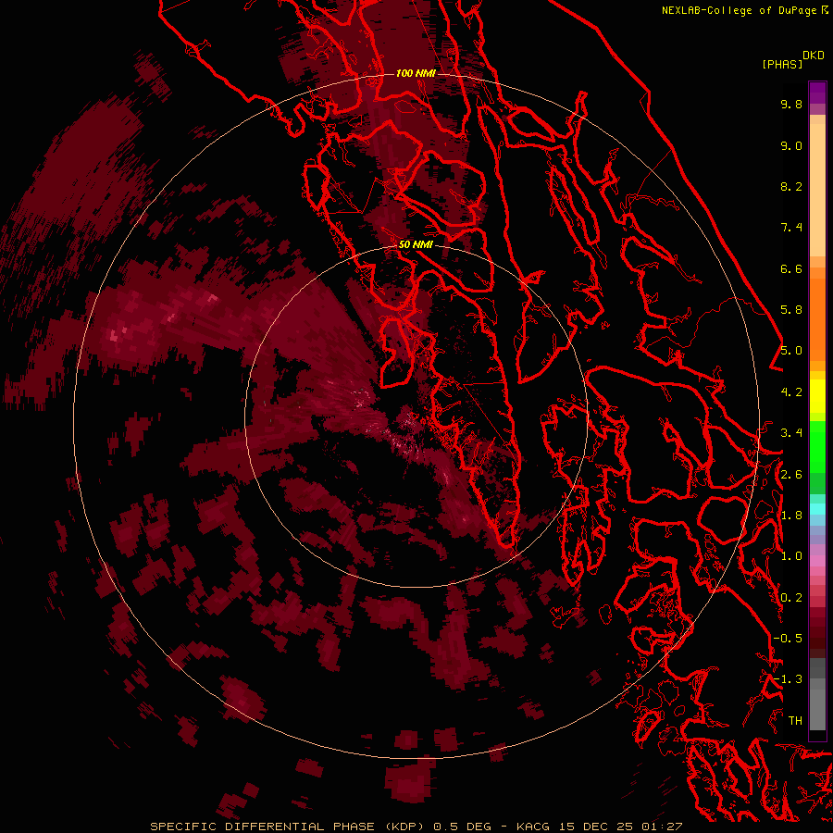The height and width of the screenshot is (833, 833).
Task: Click the 9.8 legend value
Action: (x=791, y=104)
